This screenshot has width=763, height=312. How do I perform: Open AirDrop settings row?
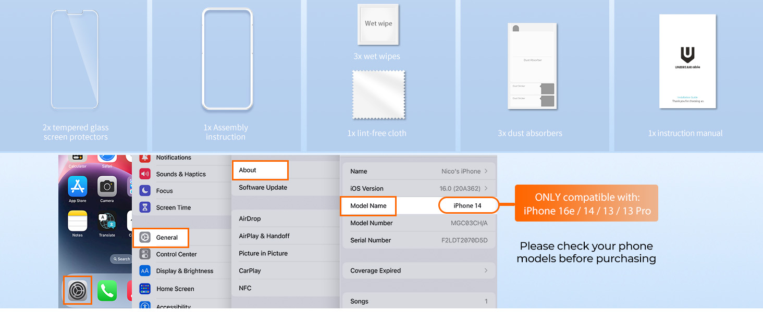(285, 219)
